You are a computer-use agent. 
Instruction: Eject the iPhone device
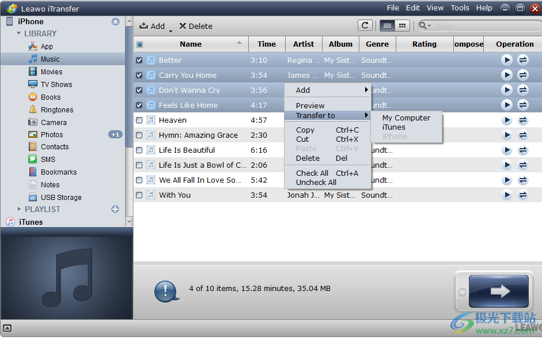tap(115, 22)
